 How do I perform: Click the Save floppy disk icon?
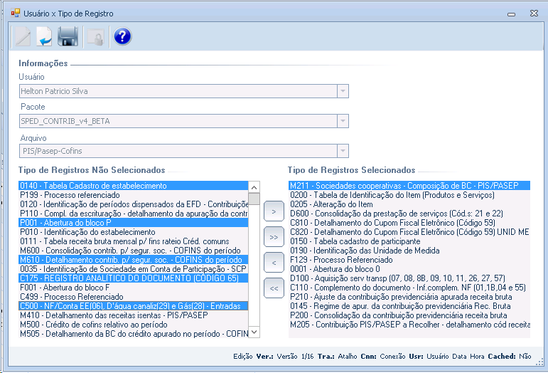(x=68, y=36)
